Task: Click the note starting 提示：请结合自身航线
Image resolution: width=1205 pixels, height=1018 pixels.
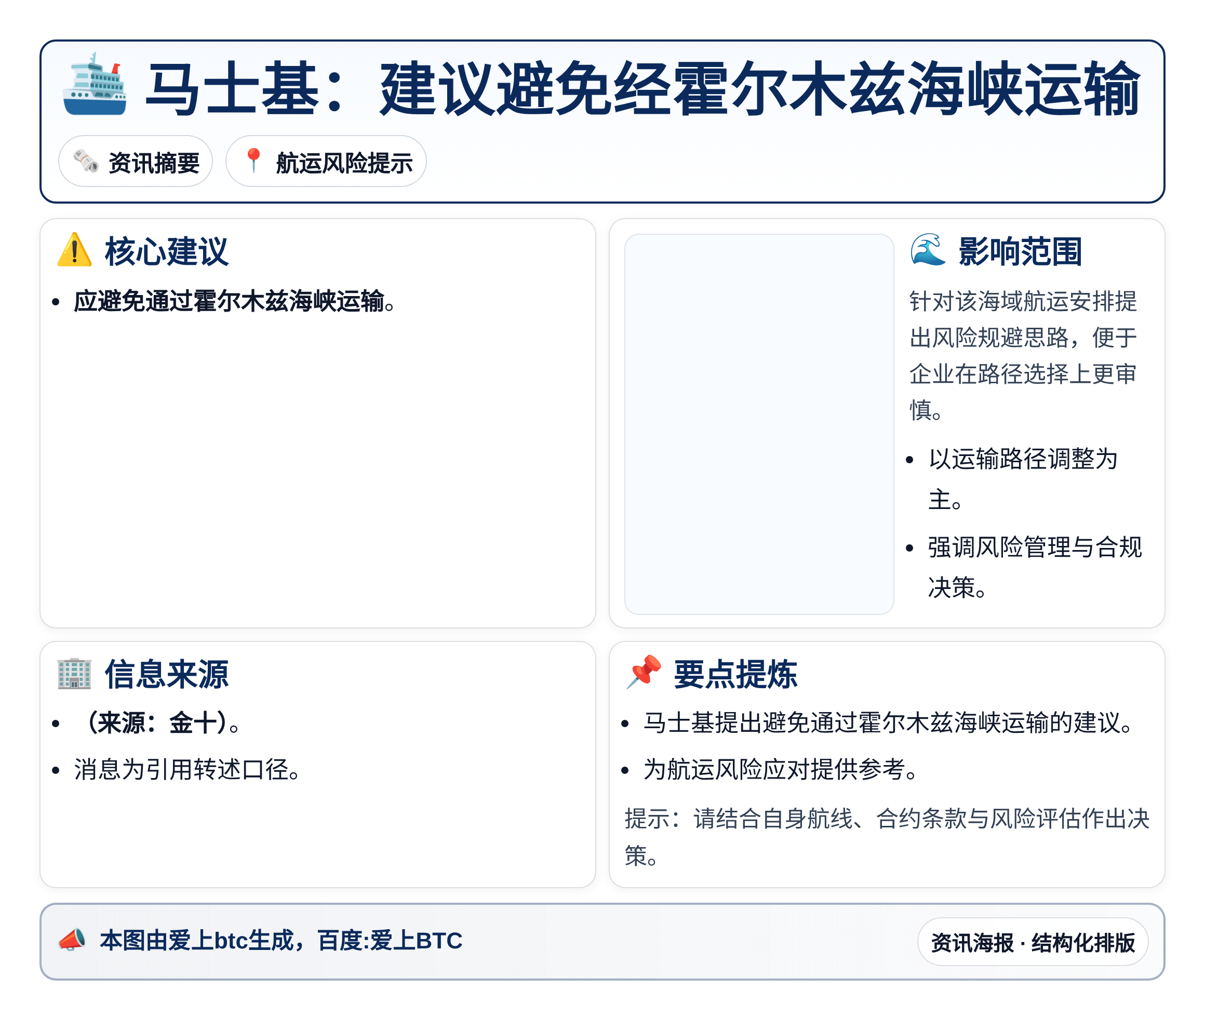Action: (887, 837)
